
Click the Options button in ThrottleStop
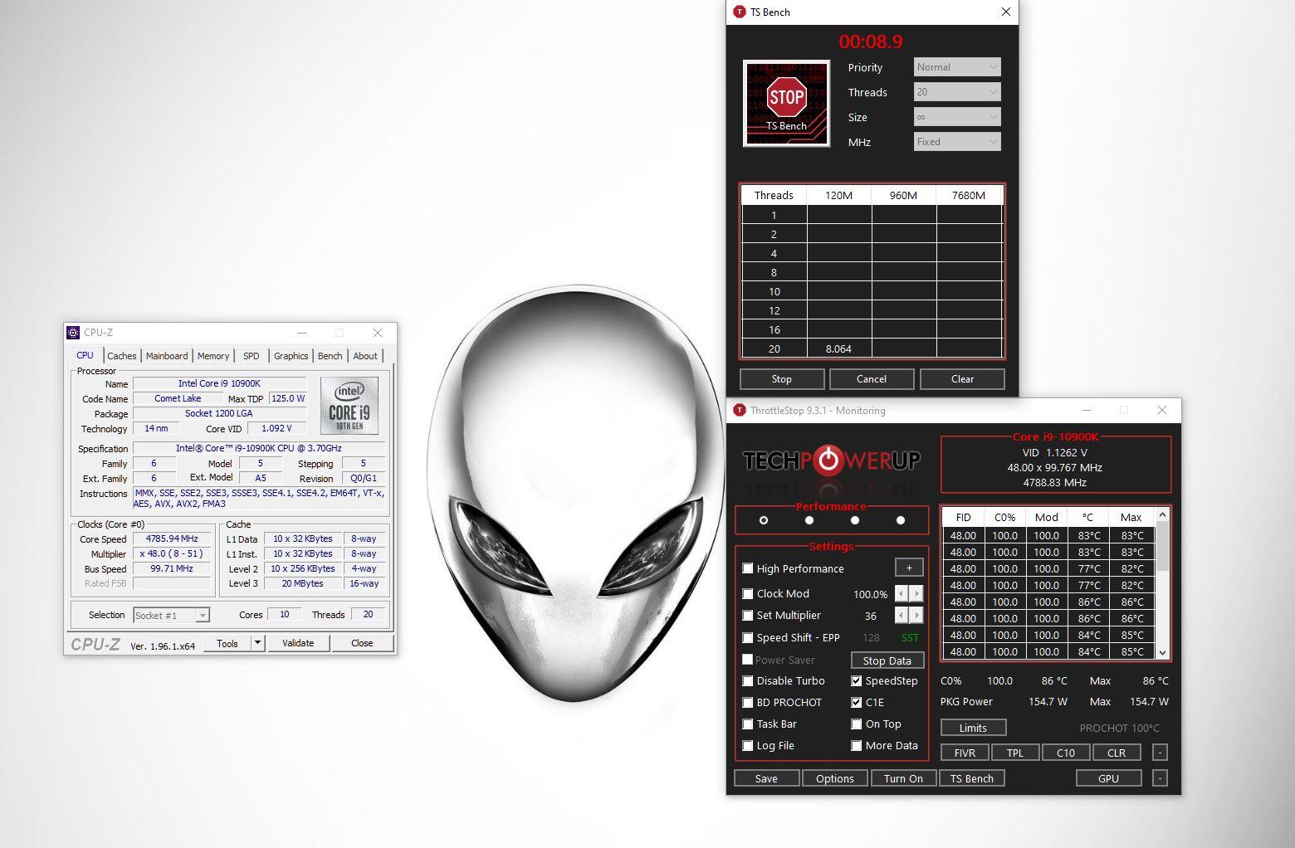[x=835, y=778]
